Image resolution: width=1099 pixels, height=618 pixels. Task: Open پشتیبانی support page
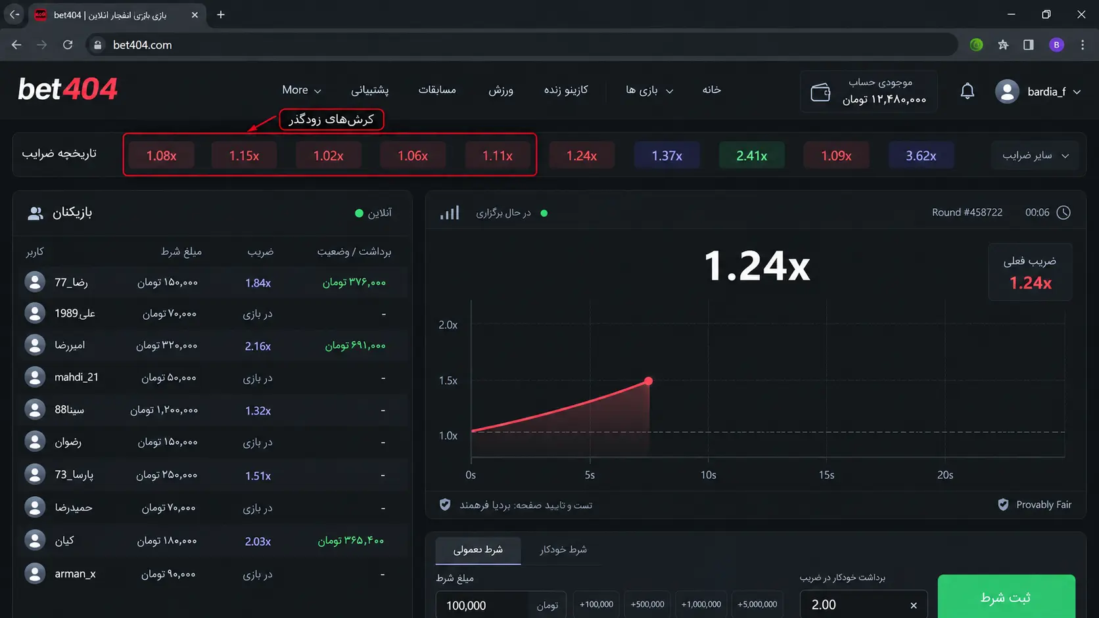pyautogui.click(x=370, y=90)
